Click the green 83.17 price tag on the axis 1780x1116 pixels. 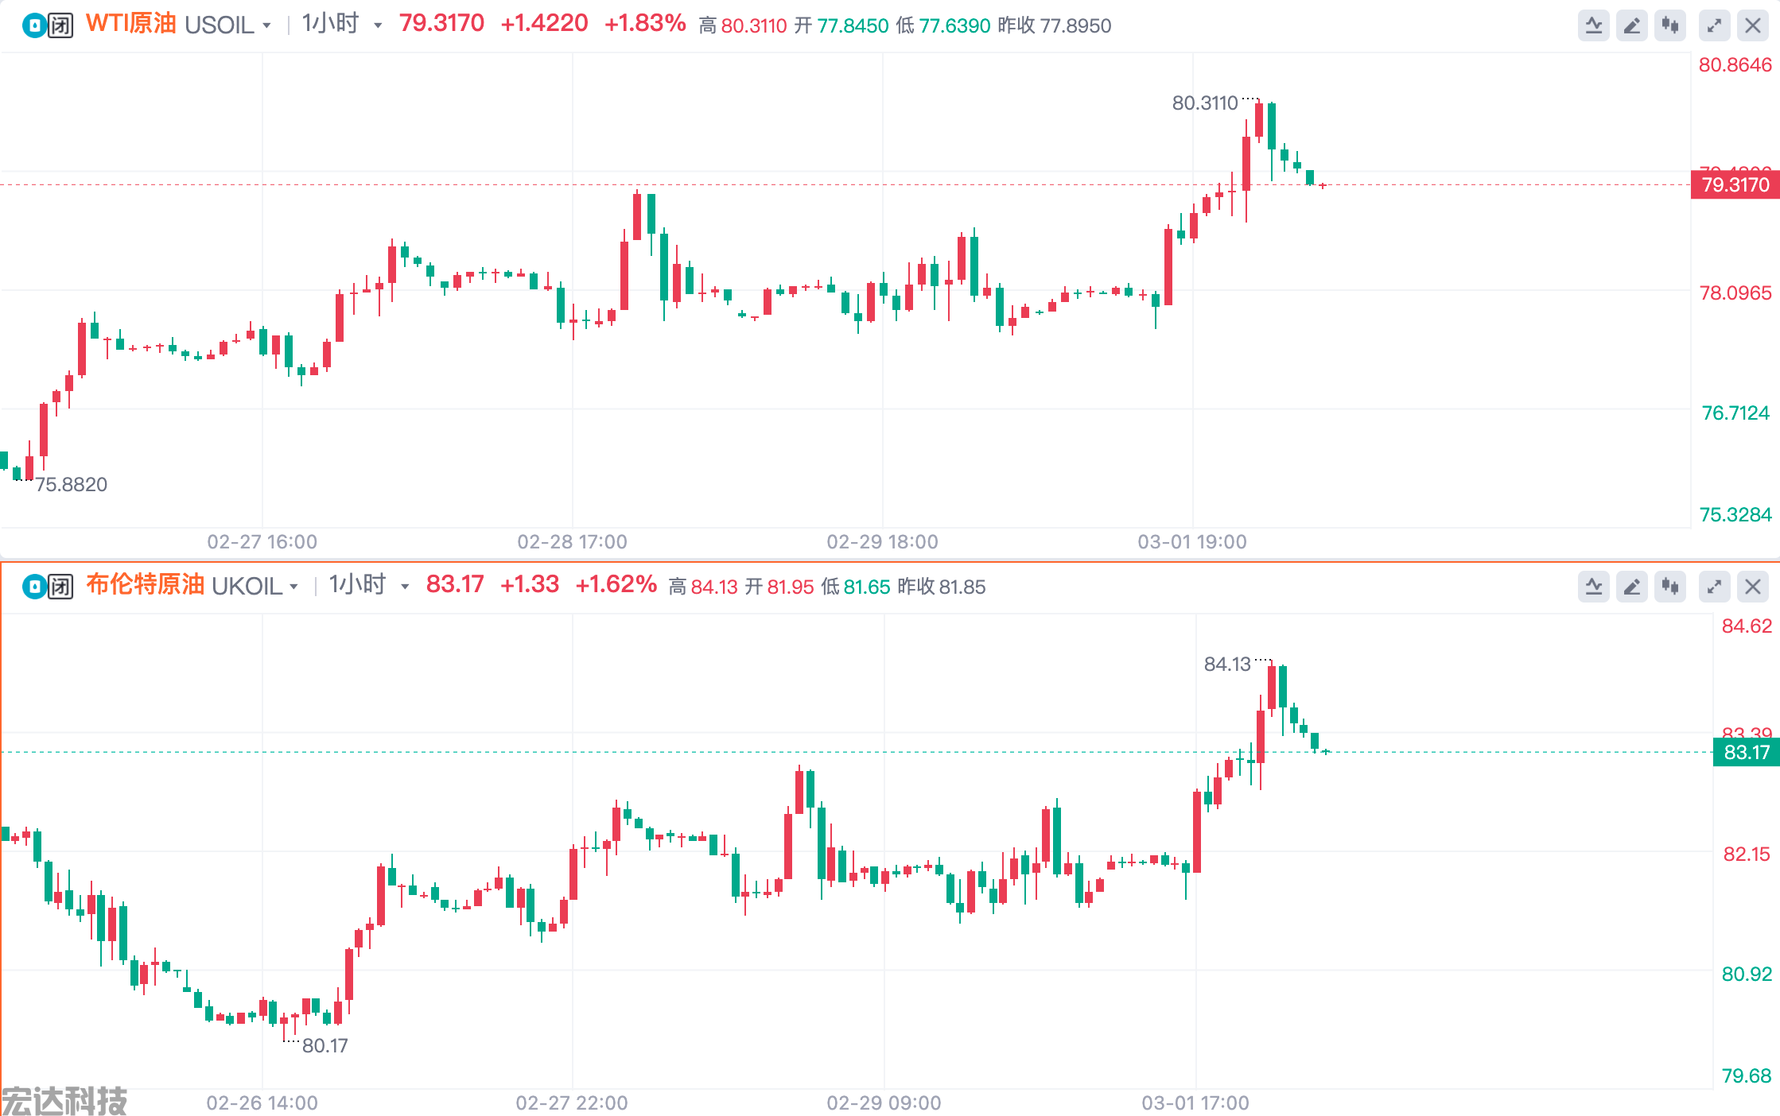click(x=1746, y=752)
